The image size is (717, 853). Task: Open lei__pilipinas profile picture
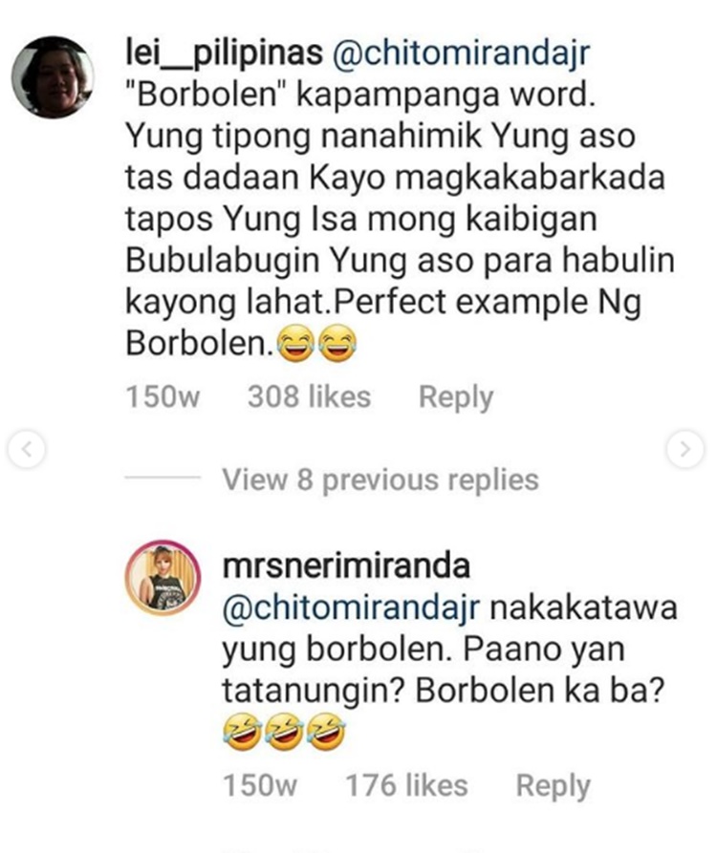[x=53, y=76]
